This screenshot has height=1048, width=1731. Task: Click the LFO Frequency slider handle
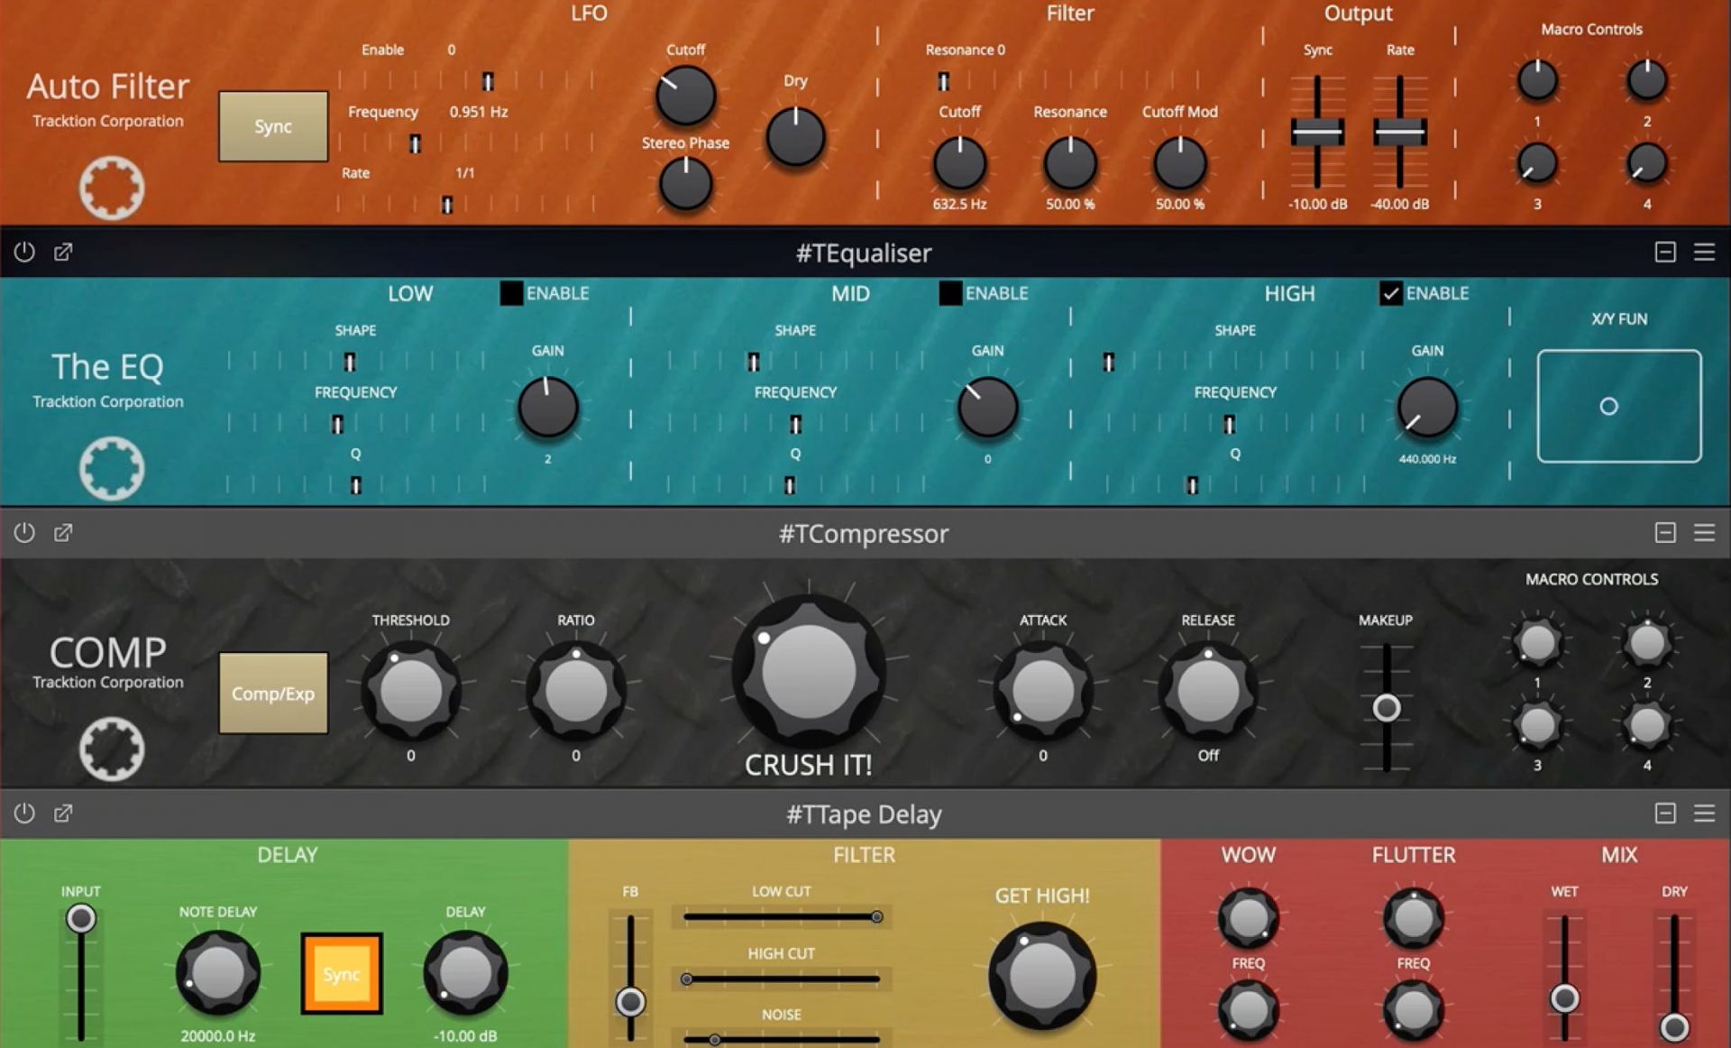tap(415, 143)
